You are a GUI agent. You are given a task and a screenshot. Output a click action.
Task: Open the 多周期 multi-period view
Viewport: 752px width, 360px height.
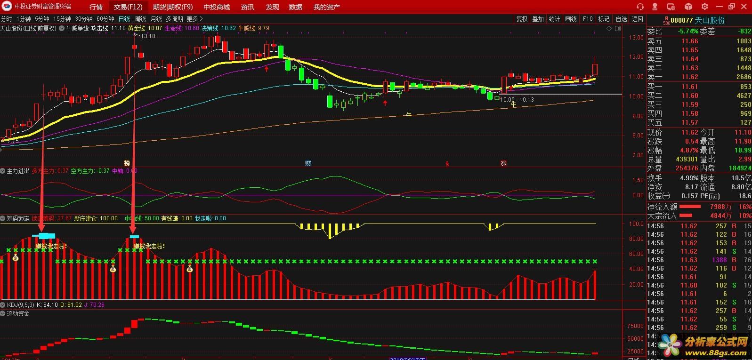pyautogui.click(x=174, y=19)
